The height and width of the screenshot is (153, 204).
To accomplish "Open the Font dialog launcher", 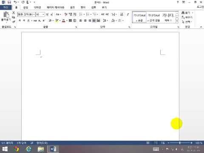I will pos(76,27).
